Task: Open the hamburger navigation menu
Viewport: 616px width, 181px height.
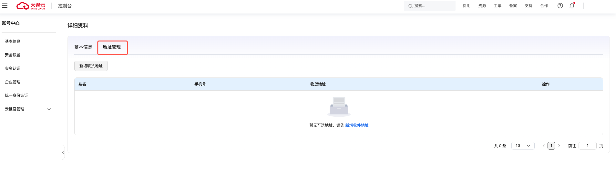Action: 5,6
